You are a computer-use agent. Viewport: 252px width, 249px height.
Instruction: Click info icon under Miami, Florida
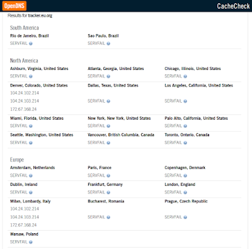(x=31, y=126)
